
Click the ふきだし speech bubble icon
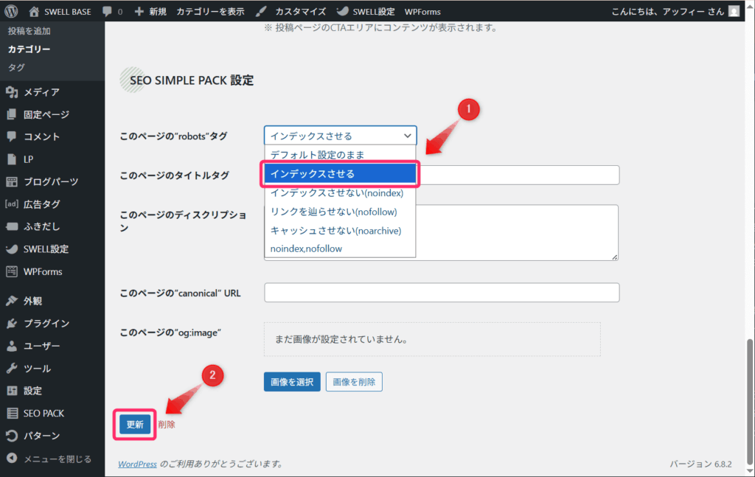pyautogui.click(x=12, y=226)
